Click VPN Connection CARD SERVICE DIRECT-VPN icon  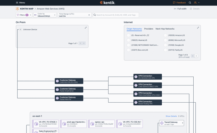[136, 85]
